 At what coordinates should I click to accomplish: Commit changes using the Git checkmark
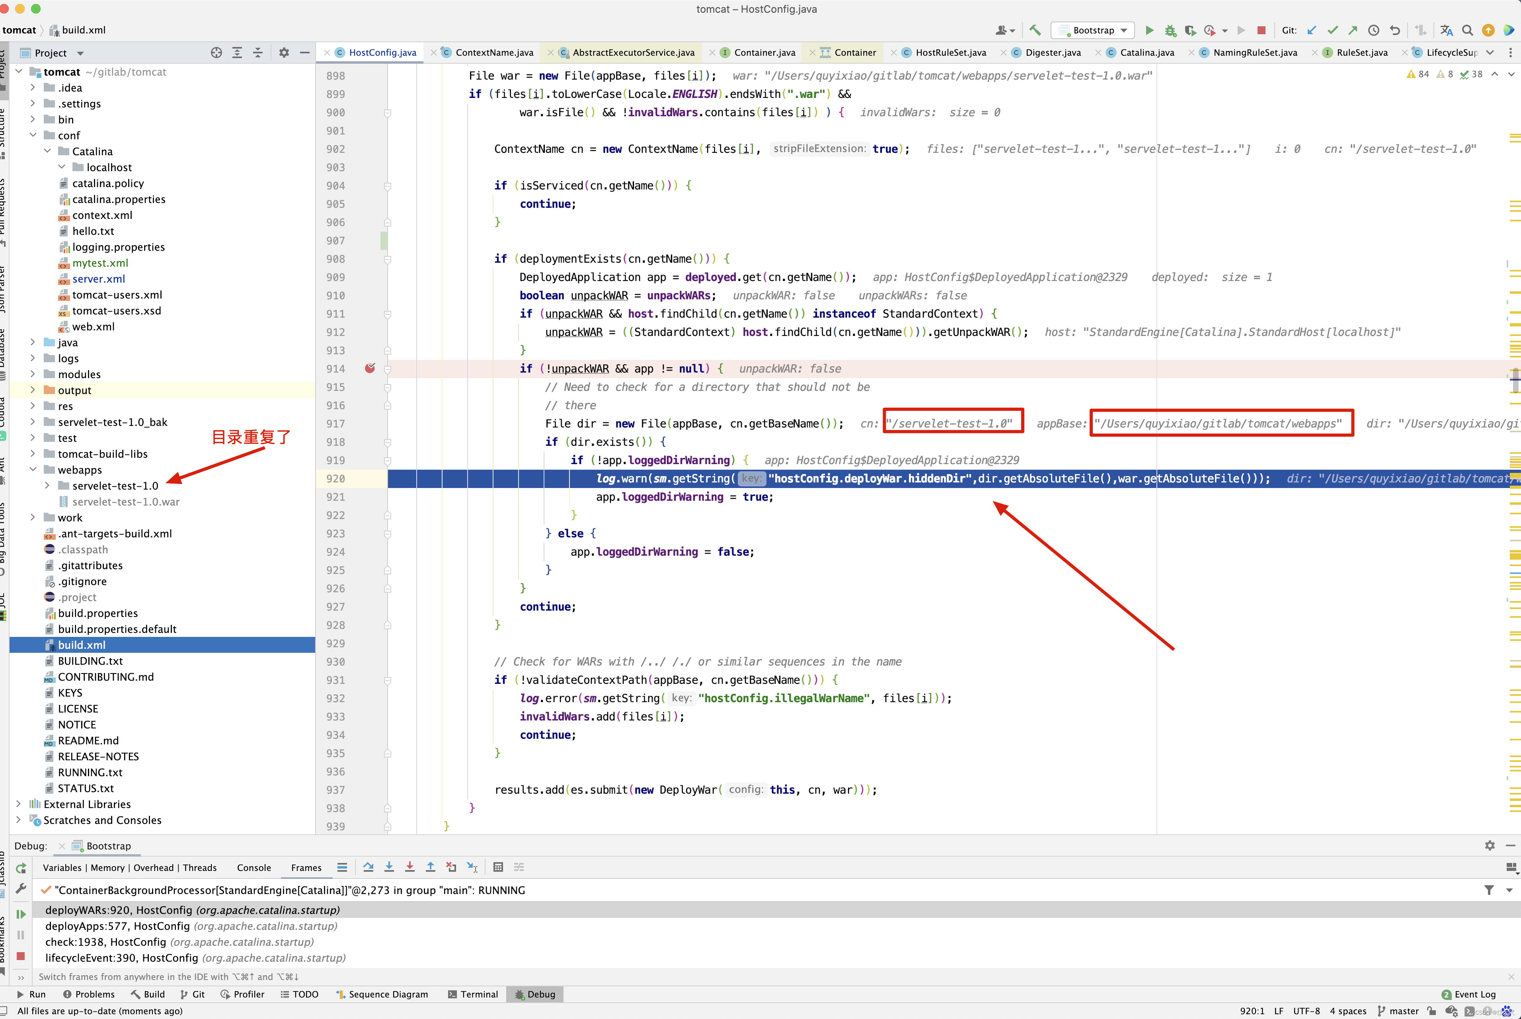[x=1333, y=30]
